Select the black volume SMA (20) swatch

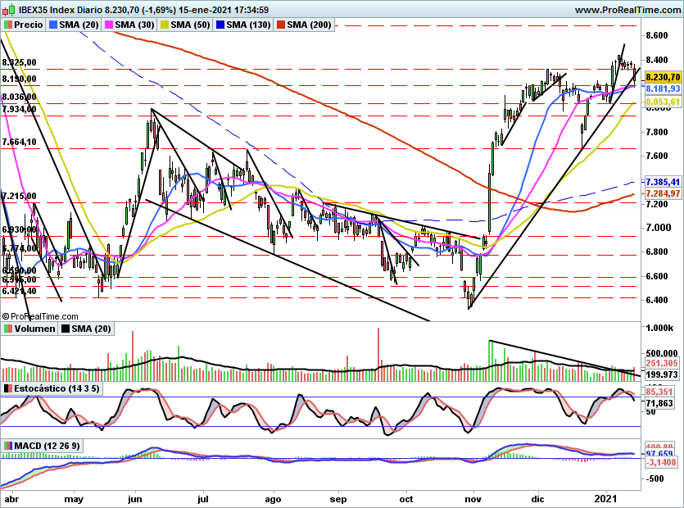tap(66, 329)
